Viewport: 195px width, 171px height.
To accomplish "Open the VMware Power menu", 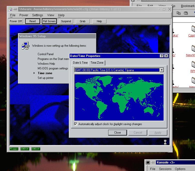I will point(24,15).
